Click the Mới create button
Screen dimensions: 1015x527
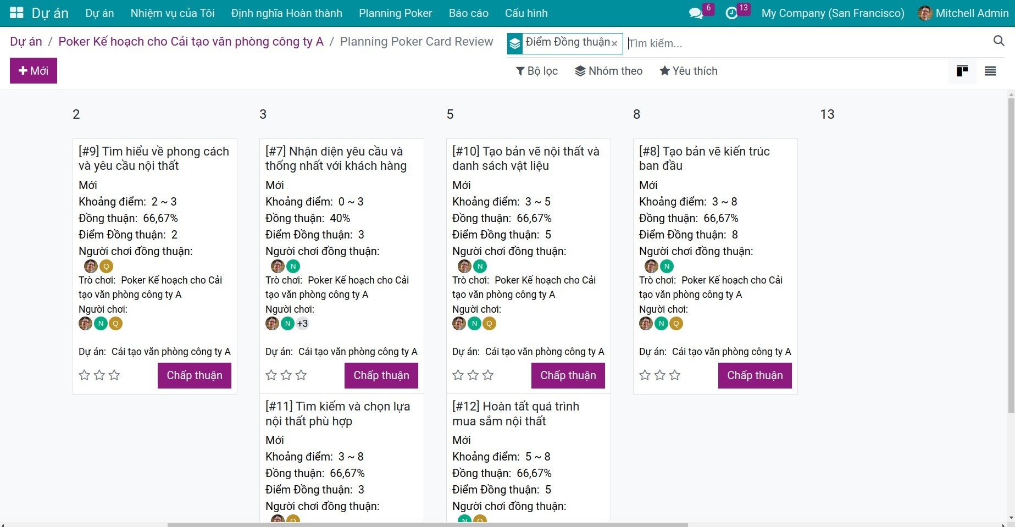pyautogui.click(x=34, y=71)
